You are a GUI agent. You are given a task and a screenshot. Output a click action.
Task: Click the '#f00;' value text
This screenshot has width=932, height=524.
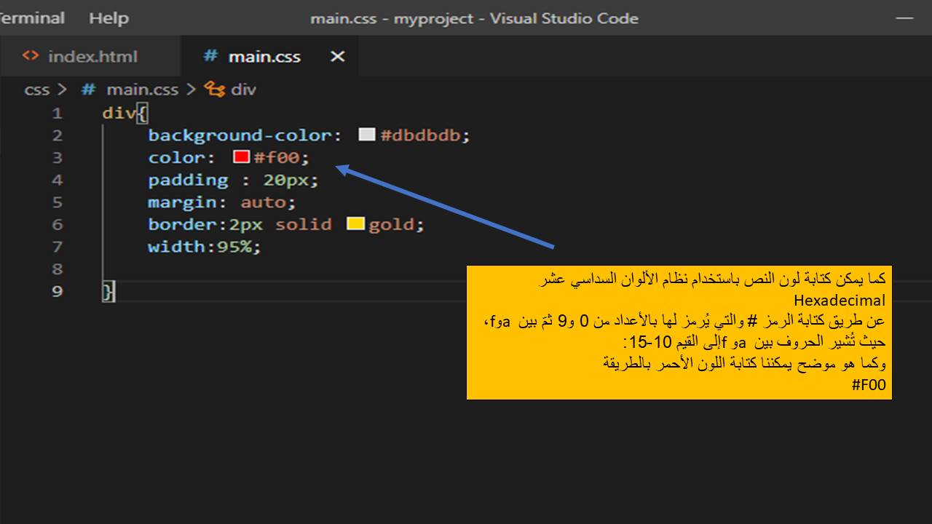pyautogui.click(x=281, y=157)
